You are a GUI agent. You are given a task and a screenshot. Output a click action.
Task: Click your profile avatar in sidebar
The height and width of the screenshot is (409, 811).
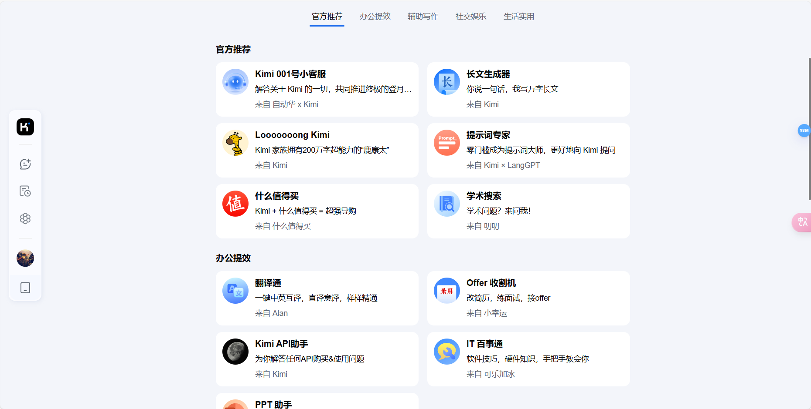[x=25, y=258]
